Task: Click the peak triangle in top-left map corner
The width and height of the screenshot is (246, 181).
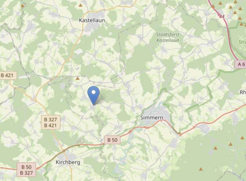Action: point(23,6)
